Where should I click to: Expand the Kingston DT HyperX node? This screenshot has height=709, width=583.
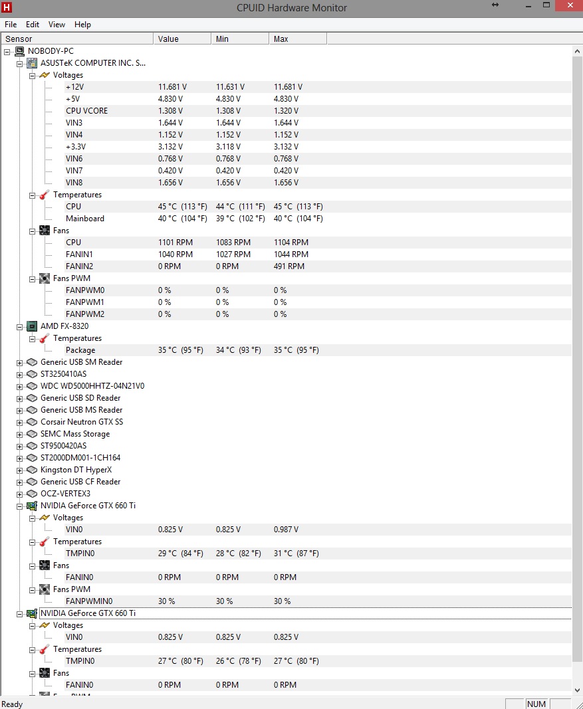tap(19, 470)
